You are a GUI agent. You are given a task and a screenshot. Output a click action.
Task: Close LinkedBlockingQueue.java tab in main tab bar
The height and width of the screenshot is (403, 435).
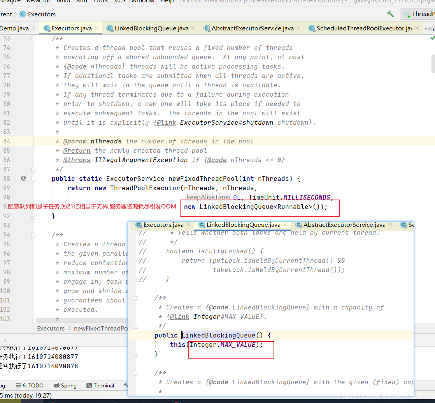(193, 28)
